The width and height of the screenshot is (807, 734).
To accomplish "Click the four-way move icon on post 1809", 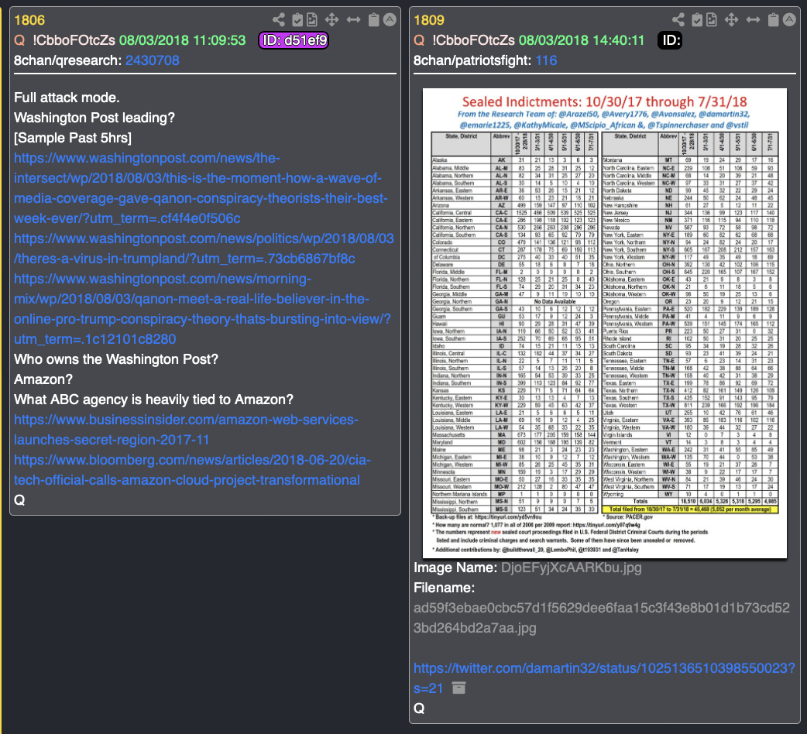I will 731,20.
